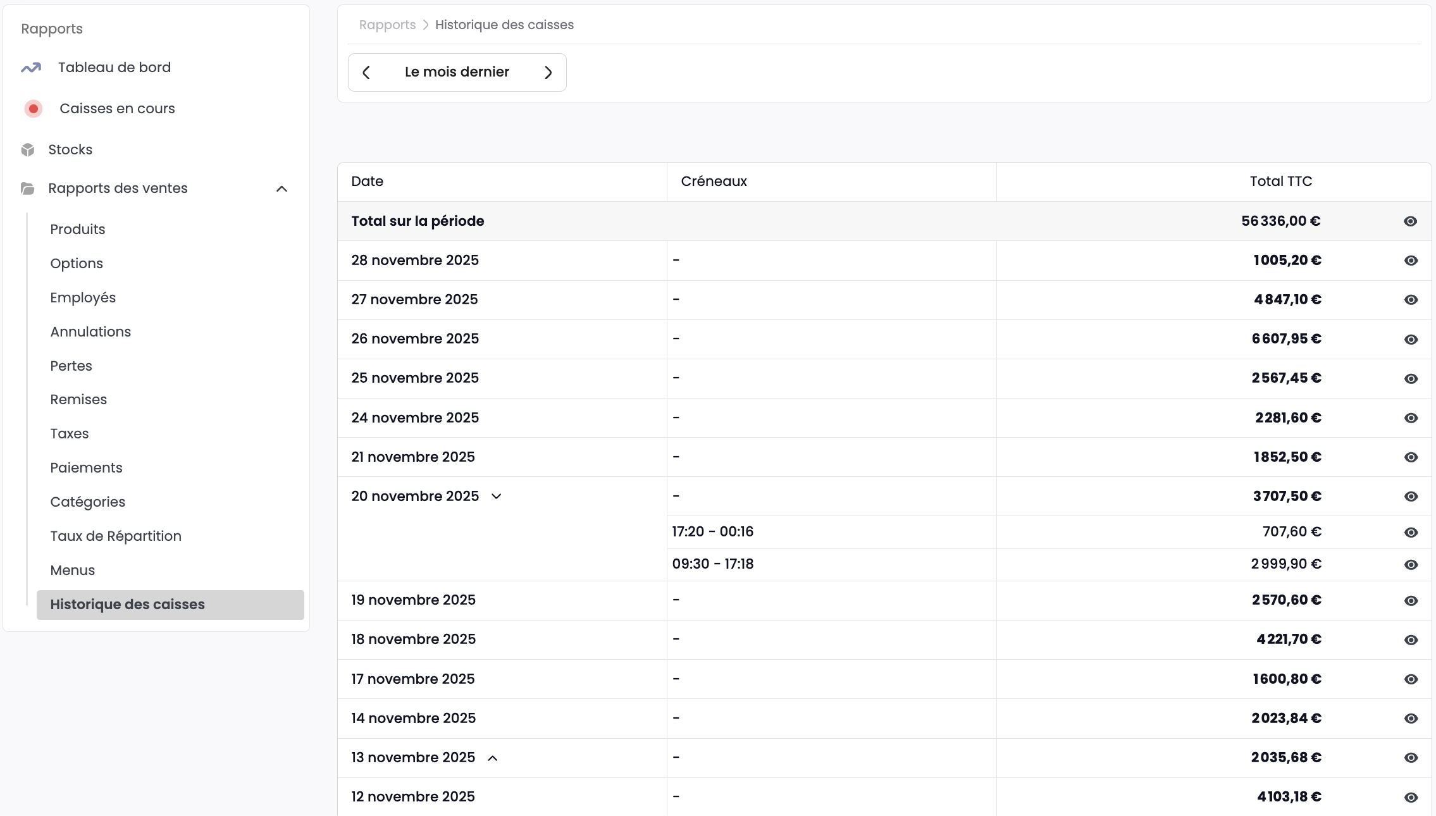This screenshot has height=816, width=1436.
Task: Show details of 26 novembre 2025 row
Action: click(1411, 340)
